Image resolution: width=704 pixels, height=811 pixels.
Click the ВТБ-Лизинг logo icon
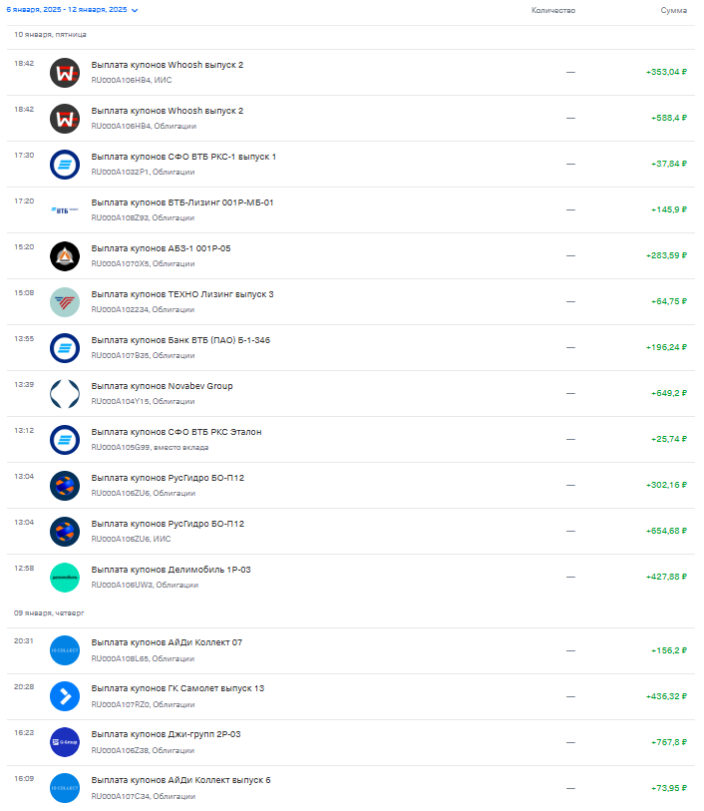pos(65,210)
